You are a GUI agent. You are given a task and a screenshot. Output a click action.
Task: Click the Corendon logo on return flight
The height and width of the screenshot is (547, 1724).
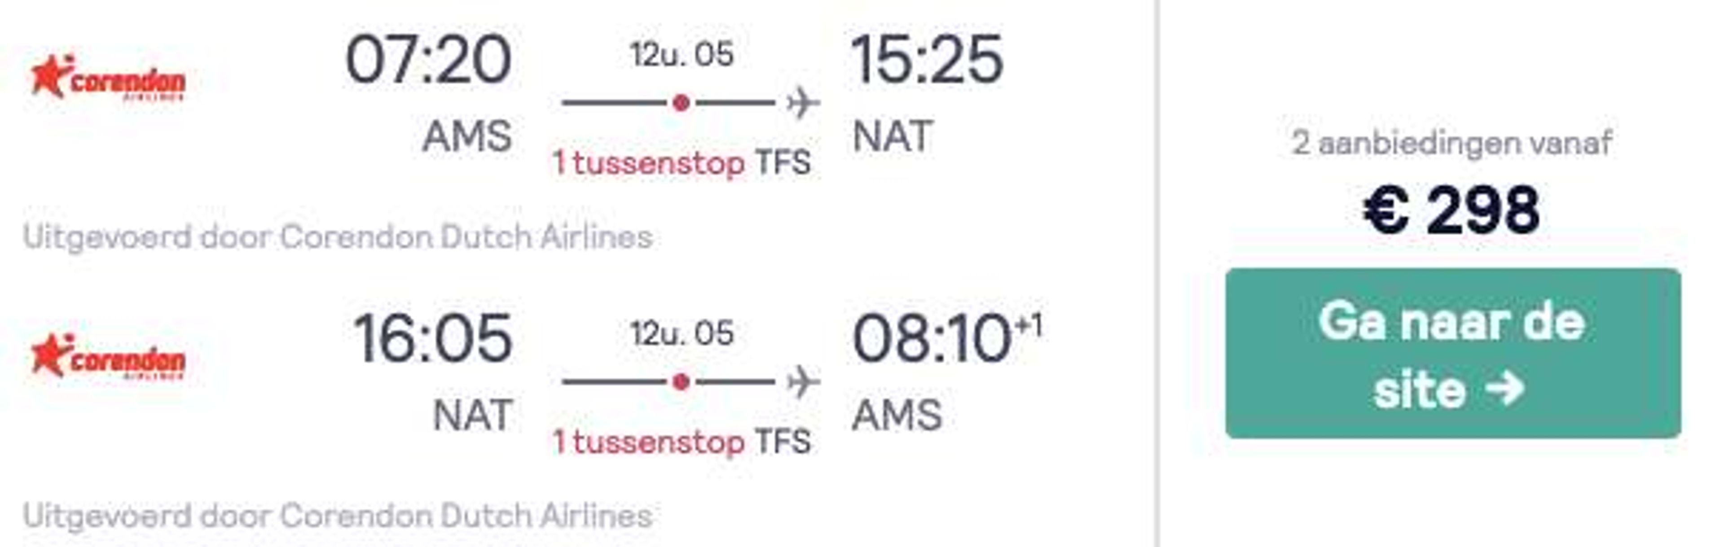click(107, 356)
